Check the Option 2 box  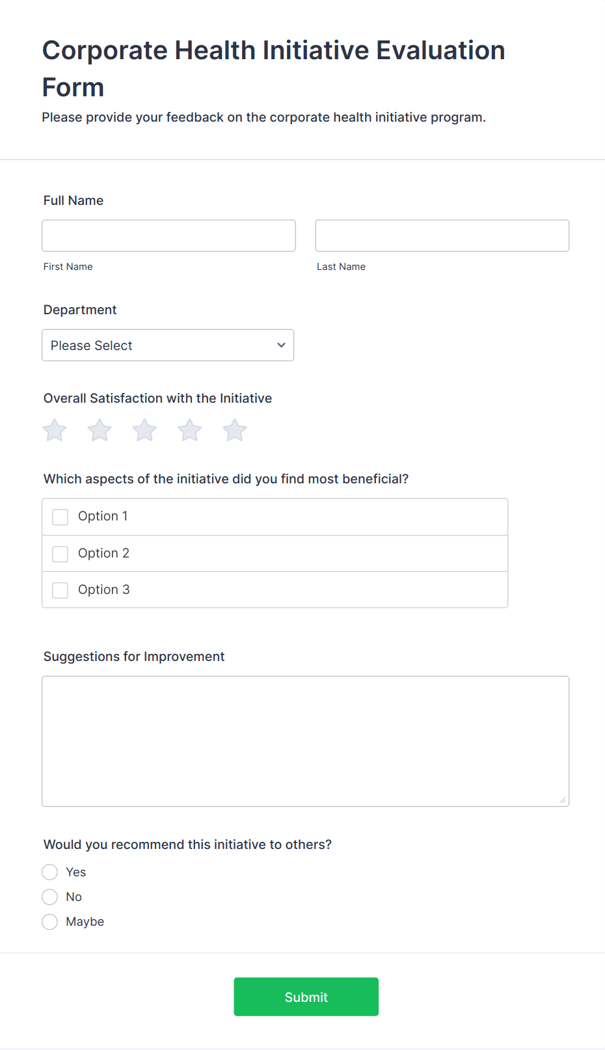[x=60, y=554]
